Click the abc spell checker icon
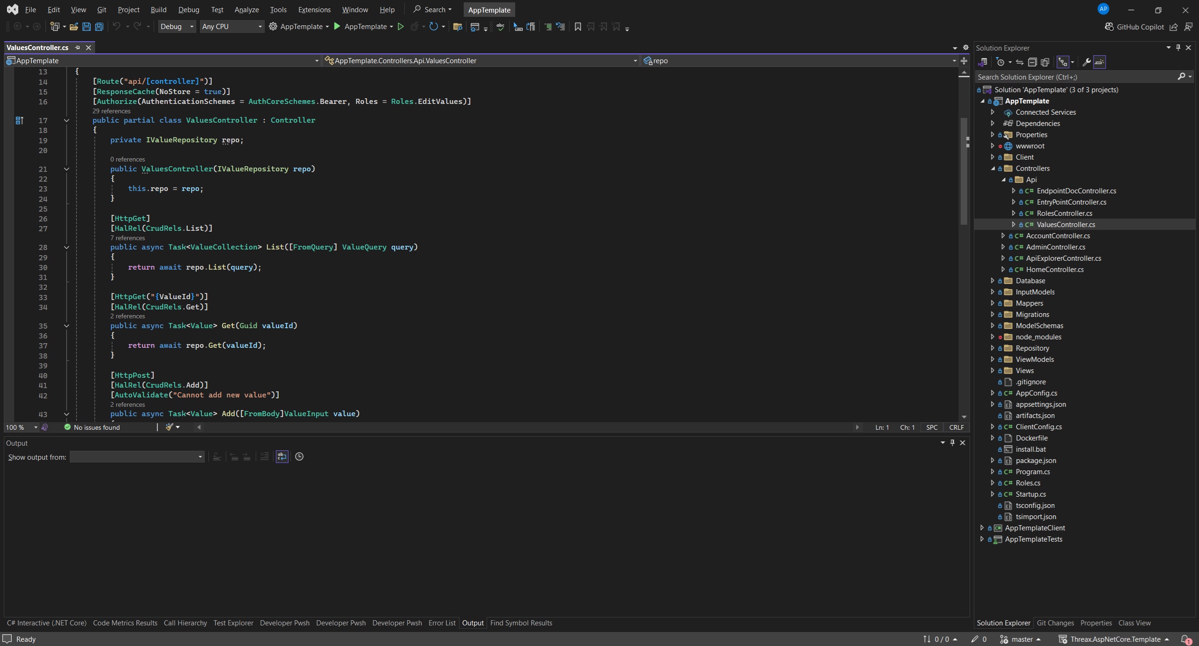 click(x=500, y=27)
